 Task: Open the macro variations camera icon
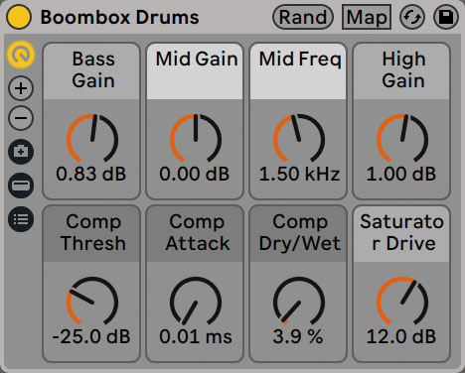(x=21, y=152)
